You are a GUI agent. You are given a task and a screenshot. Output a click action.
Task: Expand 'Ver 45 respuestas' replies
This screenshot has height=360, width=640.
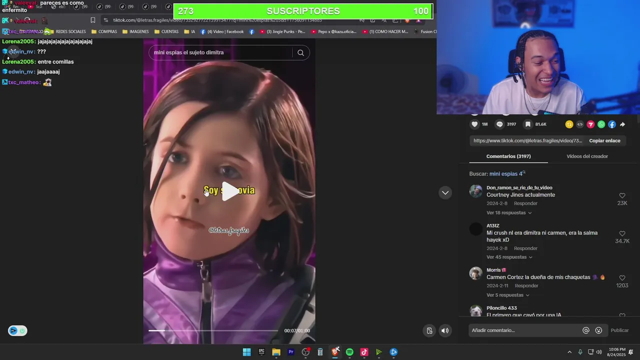509,257
